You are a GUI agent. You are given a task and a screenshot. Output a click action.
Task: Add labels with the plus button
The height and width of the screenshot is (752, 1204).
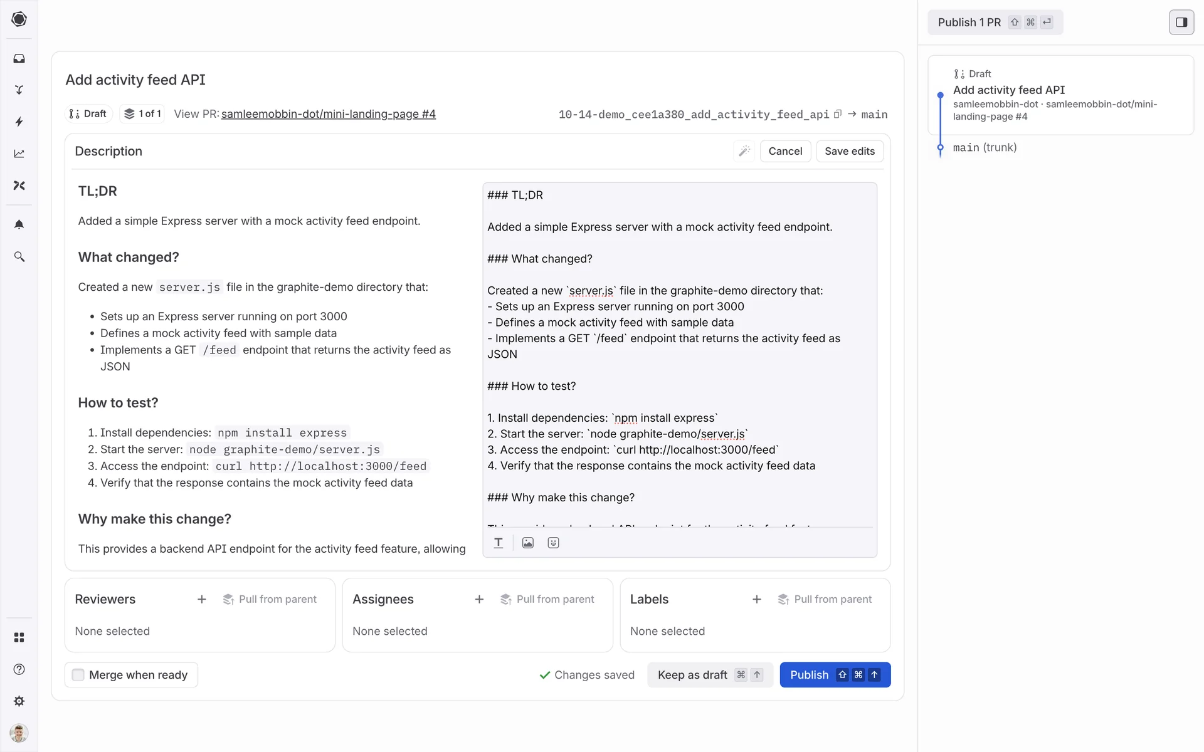[x=756, y=599]
